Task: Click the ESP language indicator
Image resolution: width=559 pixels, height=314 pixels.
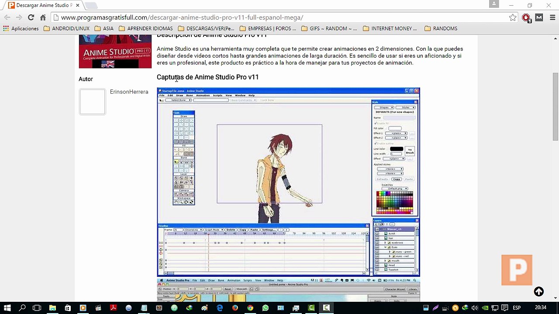Action: pyautogui.click(x=517, y=307)
